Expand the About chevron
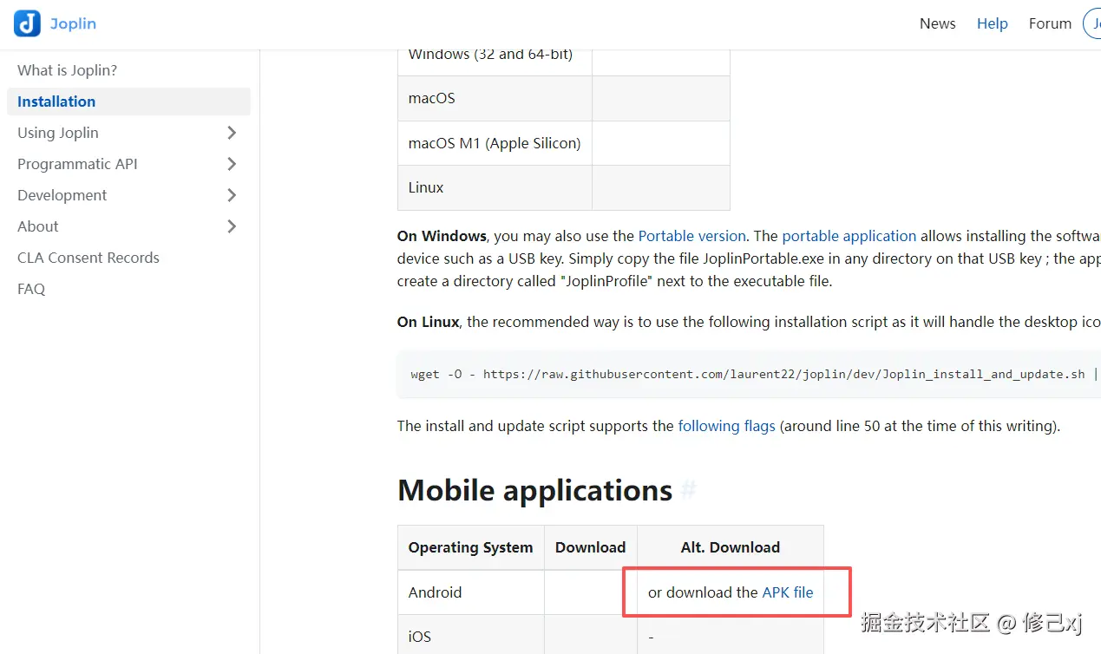 pyautogui.click(x=232, y=226)
